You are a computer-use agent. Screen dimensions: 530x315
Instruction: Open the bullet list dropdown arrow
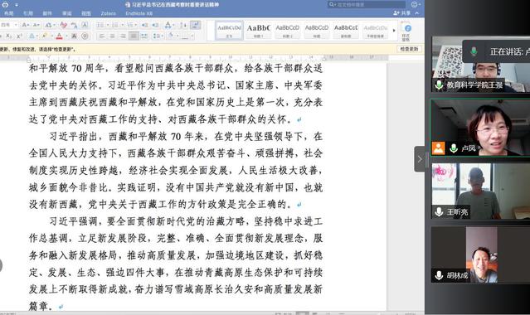click(108, 25)
